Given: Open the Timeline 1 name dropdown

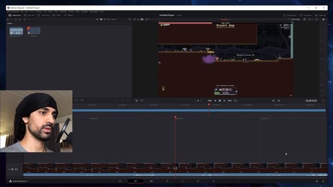Looking at the screenshot, I should pos(225,19).
